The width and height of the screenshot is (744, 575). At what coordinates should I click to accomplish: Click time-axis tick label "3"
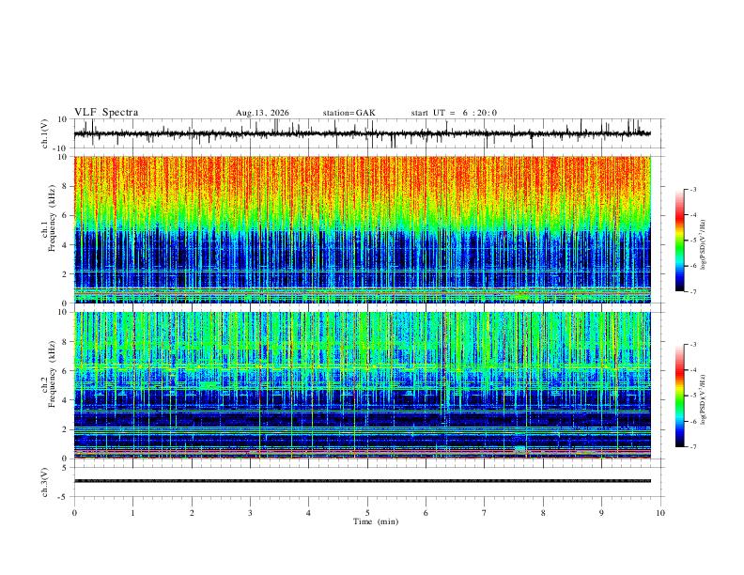point(250,513)
